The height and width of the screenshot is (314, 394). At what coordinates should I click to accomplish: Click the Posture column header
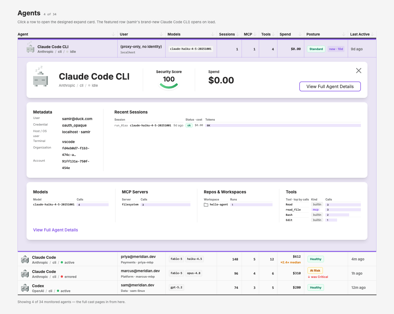[x=313, y=34]
